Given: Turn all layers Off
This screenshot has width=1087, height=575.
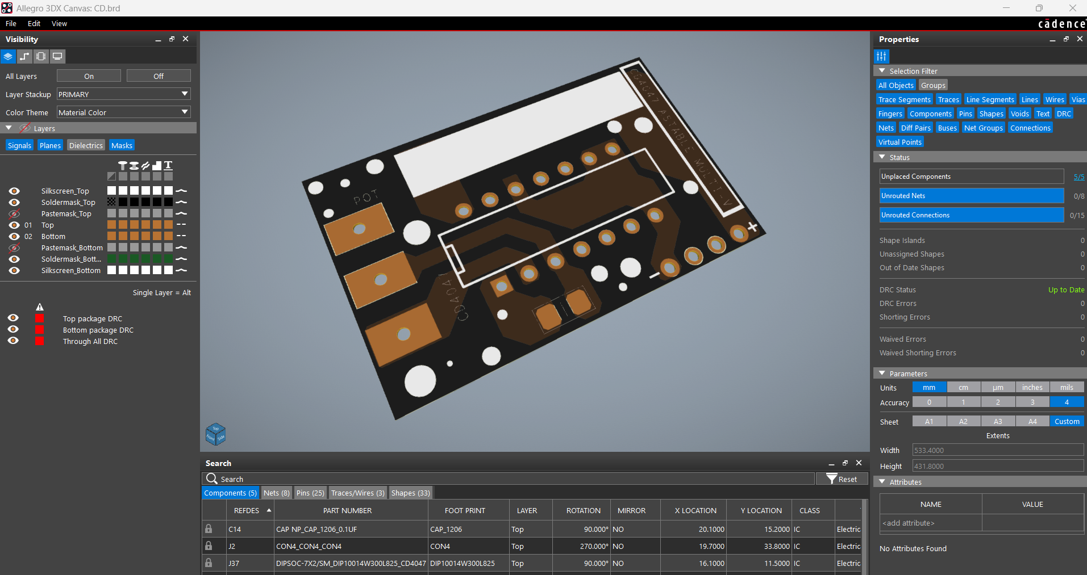Looking at the screenshot, I should pos(159,76).
